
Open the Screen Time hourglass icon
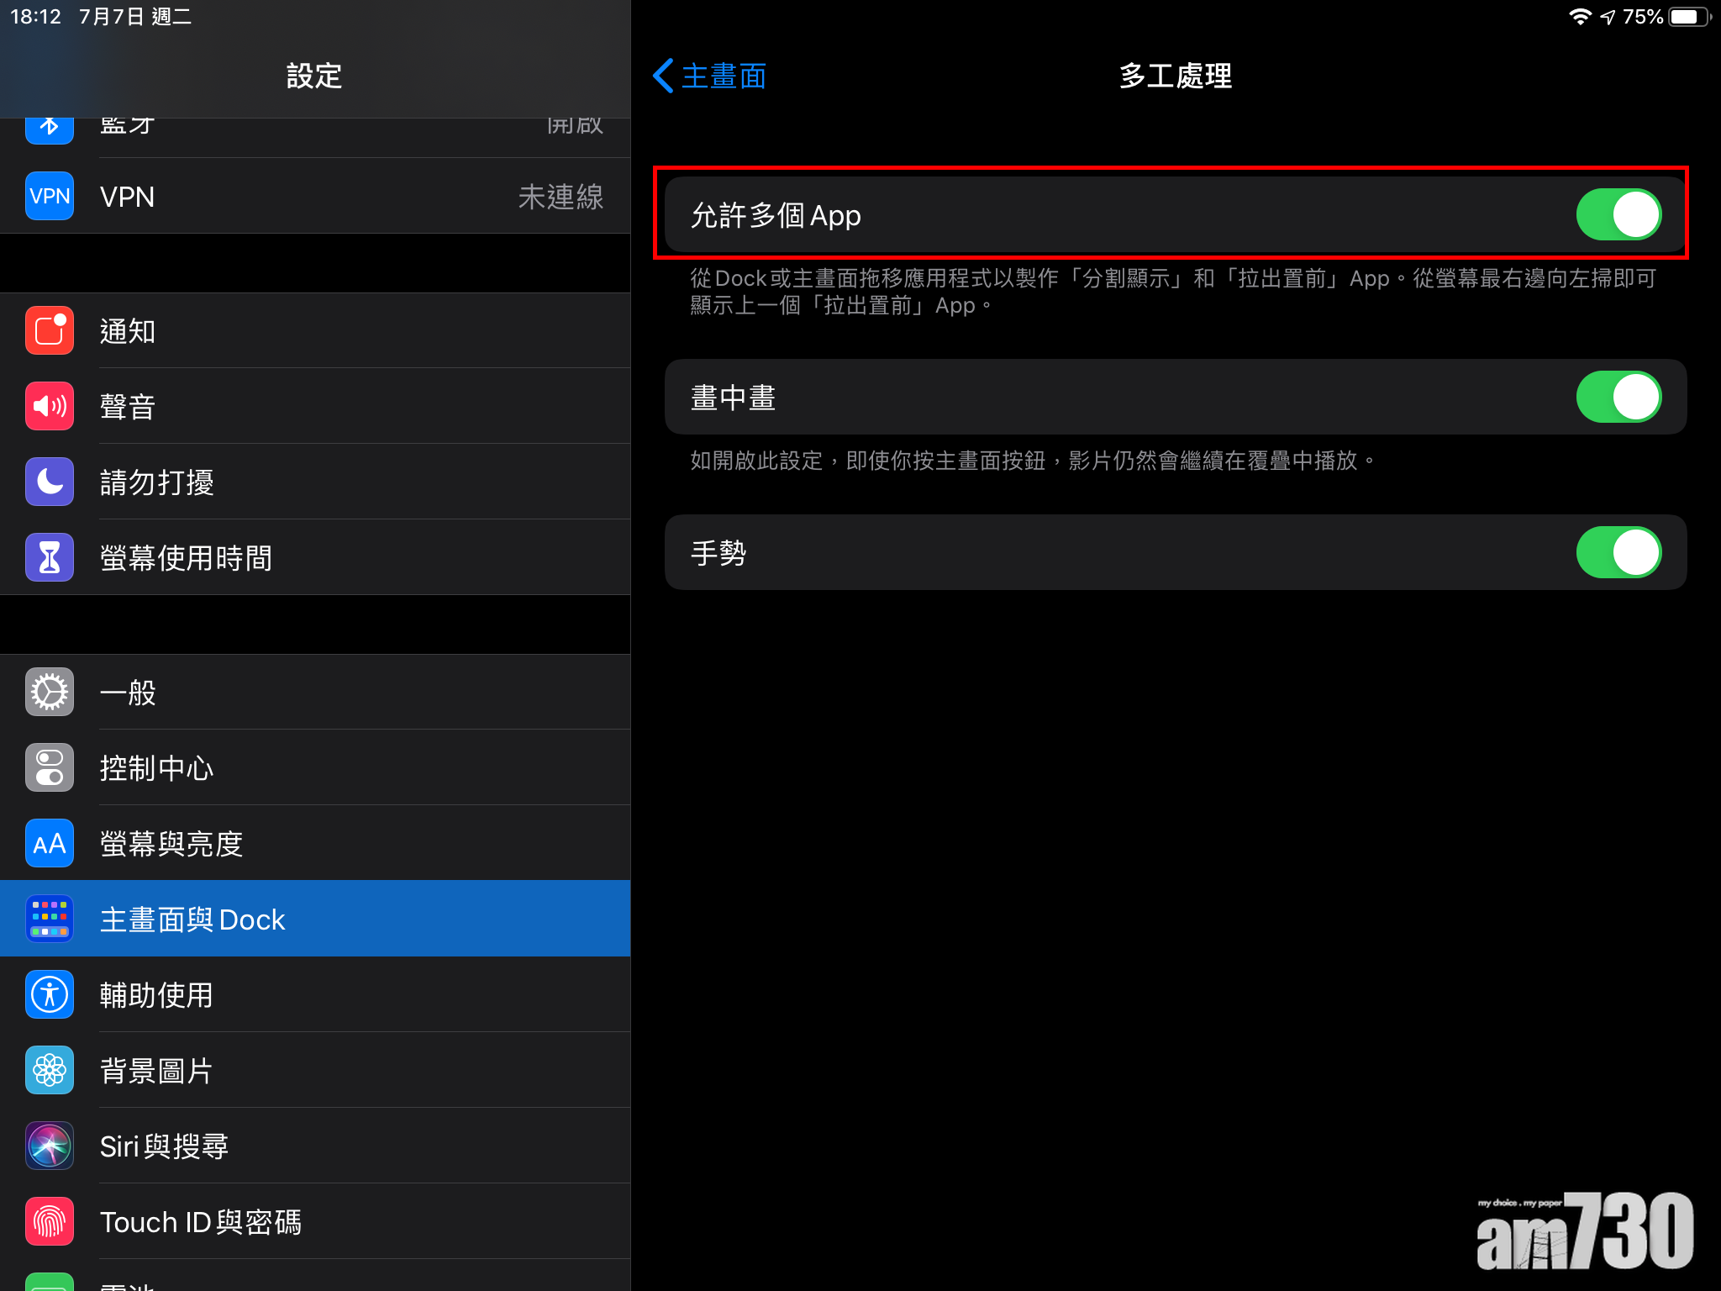tap(50, 557)
